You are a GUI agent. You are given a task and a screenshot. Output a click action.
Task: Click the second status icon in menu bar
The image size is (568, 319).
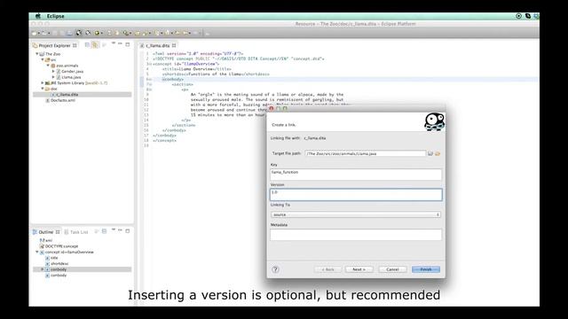[528, 16]
